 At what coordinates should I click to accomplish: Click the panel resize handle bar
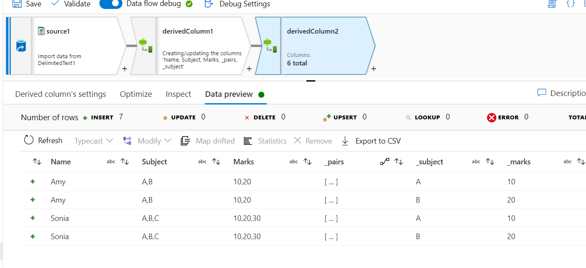(311, 80)
